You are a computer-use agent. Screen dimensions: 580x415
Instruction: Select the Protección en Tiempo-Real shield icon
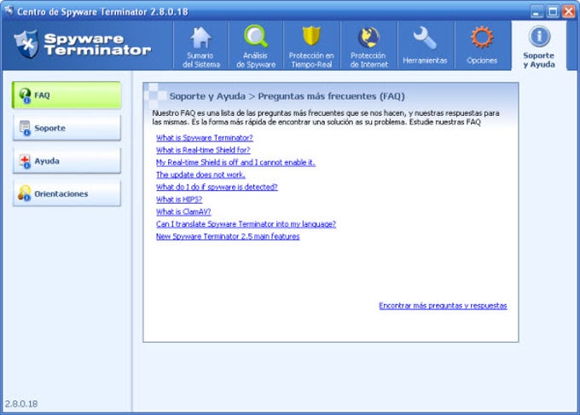tap(311, 36)
